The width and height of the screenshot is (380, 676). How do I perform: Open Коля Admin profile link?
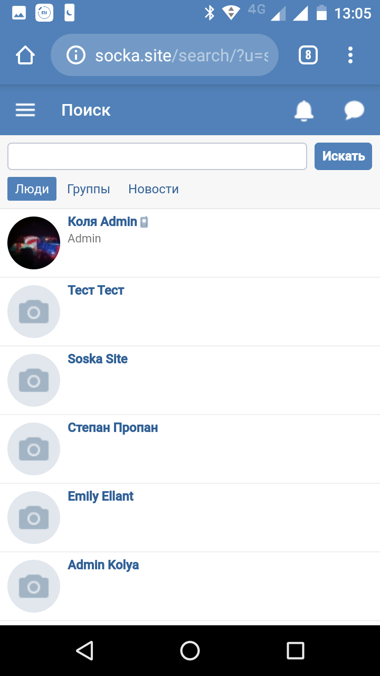102,222
